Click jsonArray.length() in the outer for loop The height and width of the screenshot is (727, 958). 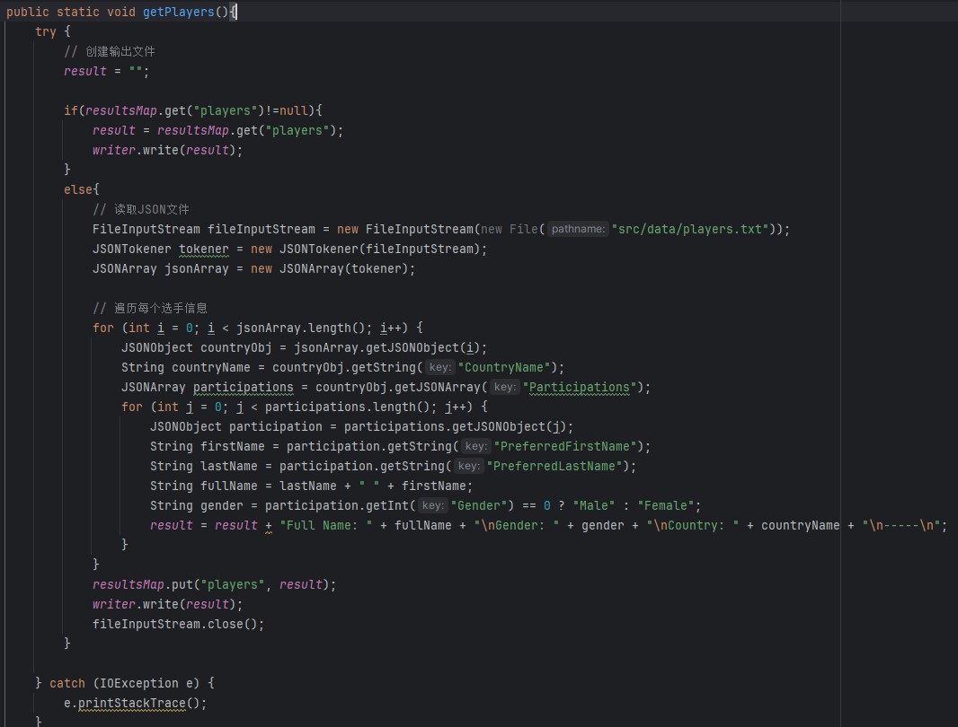pos(300,328)
